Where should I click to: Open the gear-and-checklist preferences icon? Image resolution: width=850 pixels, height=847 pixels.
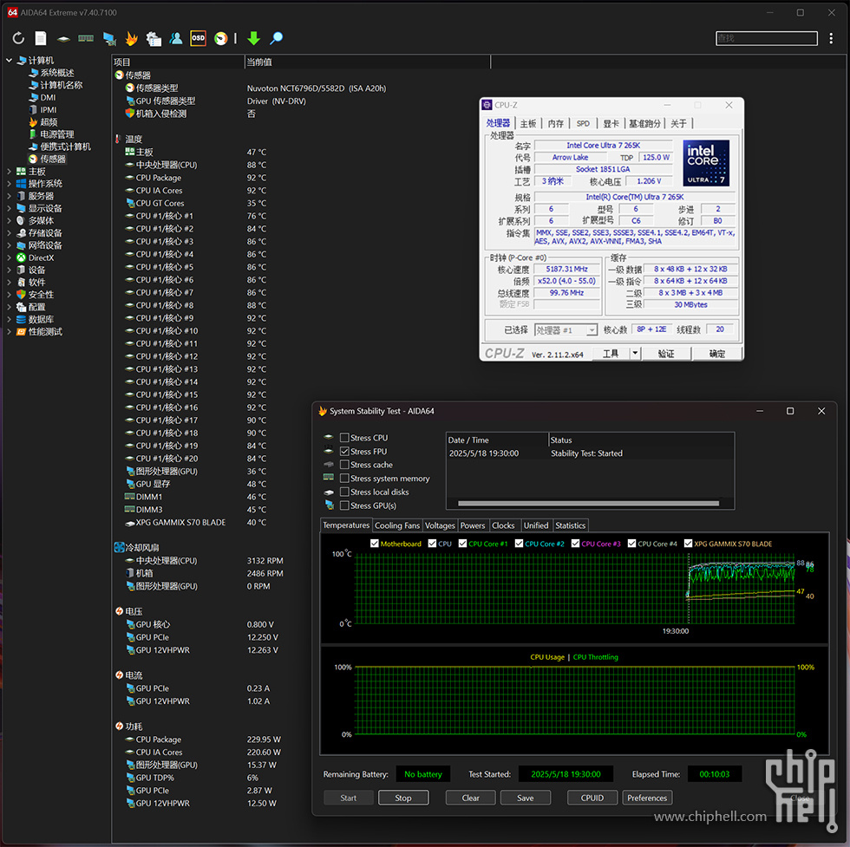point(154,38)
